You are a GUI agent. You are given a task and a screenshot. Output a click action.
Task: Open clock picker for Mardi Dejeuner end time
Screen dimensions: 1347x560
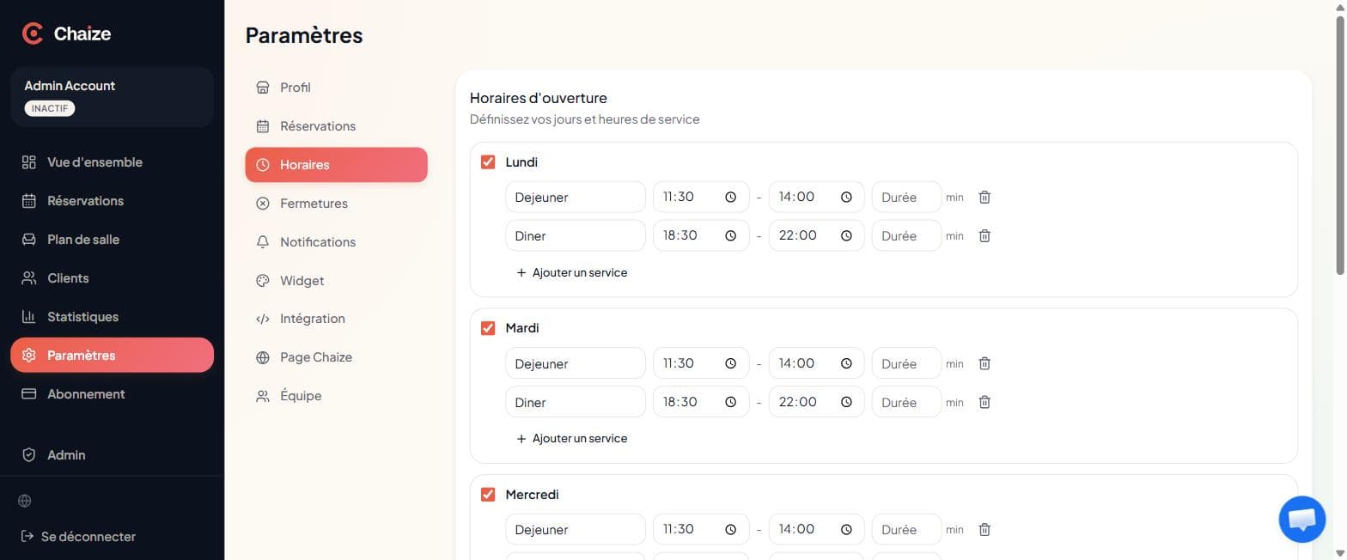(846, 363)
